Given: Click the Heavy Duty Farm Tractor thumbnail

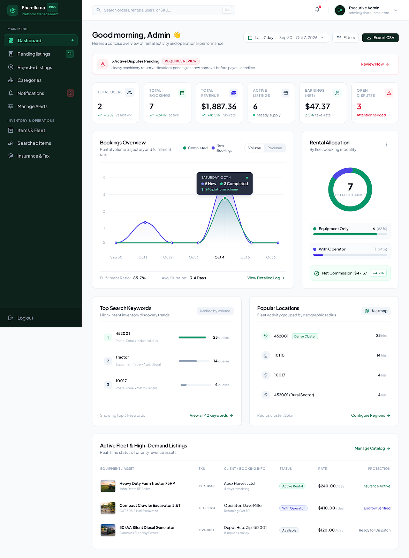Looking at the screenshot, I should [108, 486].
